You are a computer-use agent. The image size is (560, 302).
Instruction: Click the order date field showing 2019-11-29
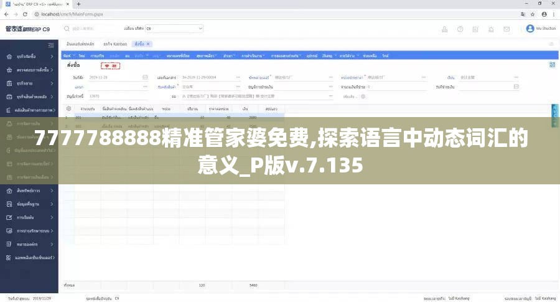click(118, 77)
